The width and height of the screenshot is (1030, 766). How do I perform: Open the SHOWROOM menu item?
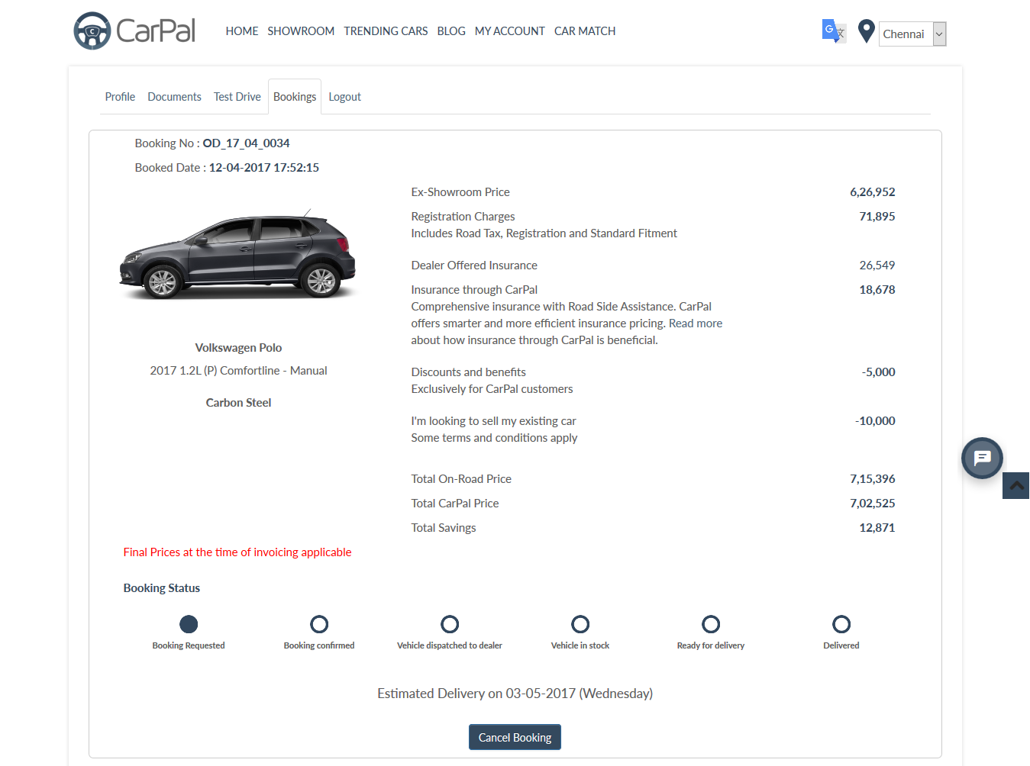click(301, 31)
